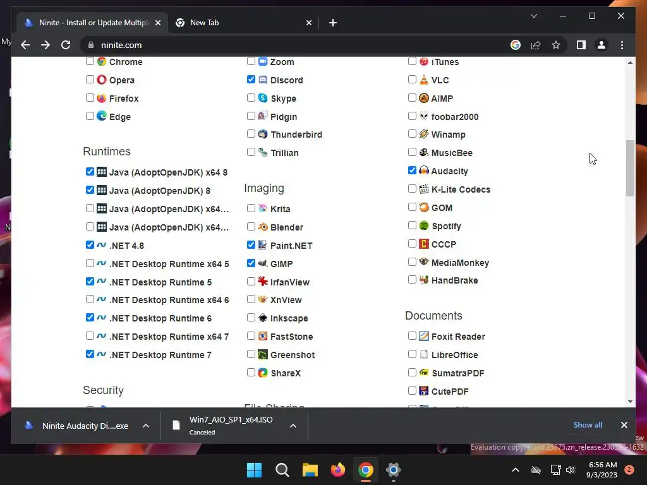The image size is (647, 485).
Task: Uncheck the Audacity checkbox
Action: tap(412, 170)
